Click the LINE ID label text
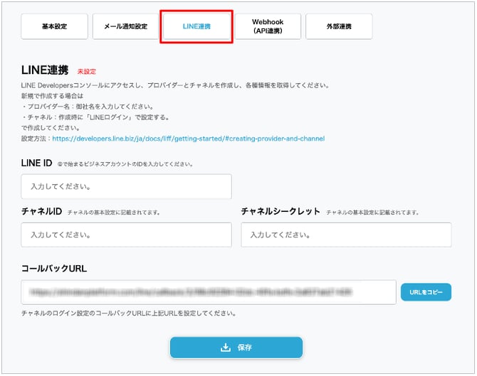Viewport: 477px width, 376px height. coord(36,163)
